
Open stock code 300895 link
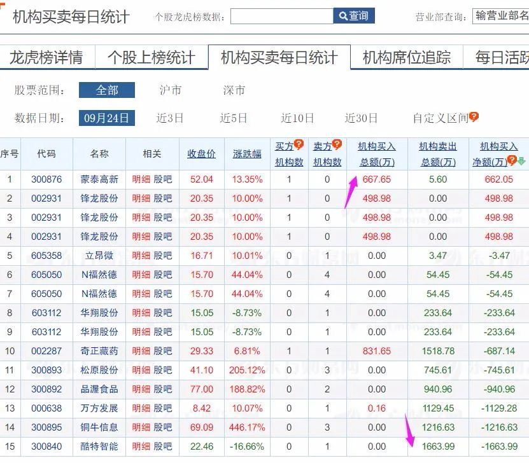click(x=46, y=427)
